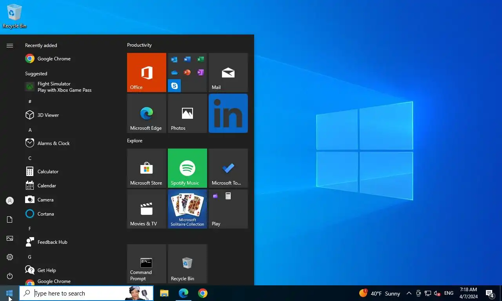Open the Play folder tile
Viewport: 502px width, 301px height.
[228, 209]
